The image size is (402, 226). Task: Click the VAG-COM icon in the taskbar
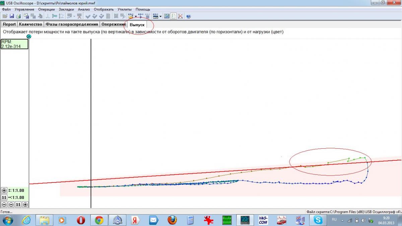263,220
